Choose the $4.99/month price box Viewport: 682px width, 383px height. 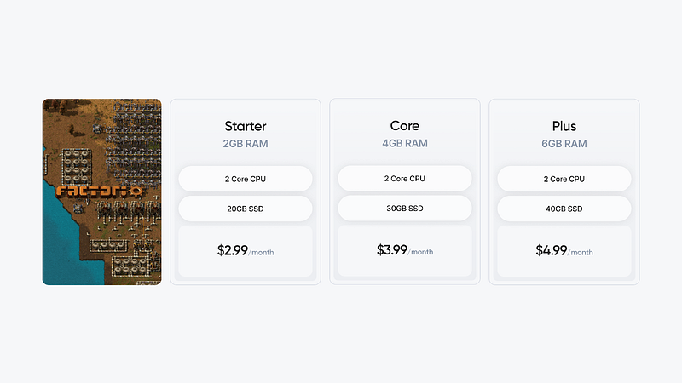click(x=564, y=251)
